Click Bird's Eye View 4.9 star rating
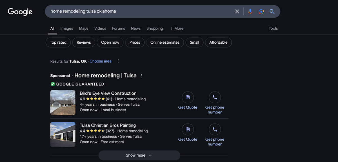338x162 pixels. tap(96, 99)
